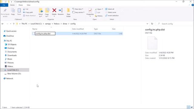Viewport: 194px width, 109px height.
Task: Open recent locations dropdown arrow
Action: click(x=11, y=24)
